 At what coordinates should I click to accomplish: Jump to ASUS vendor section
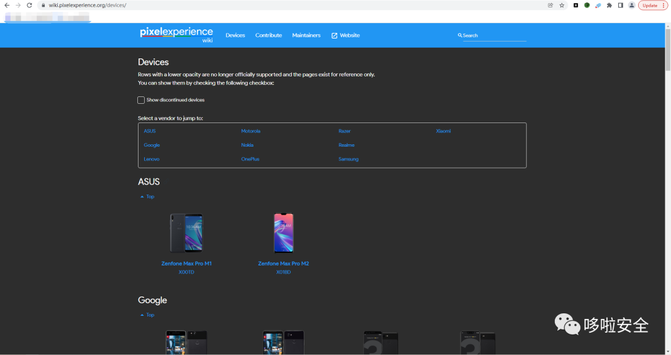tap(150, 131)
